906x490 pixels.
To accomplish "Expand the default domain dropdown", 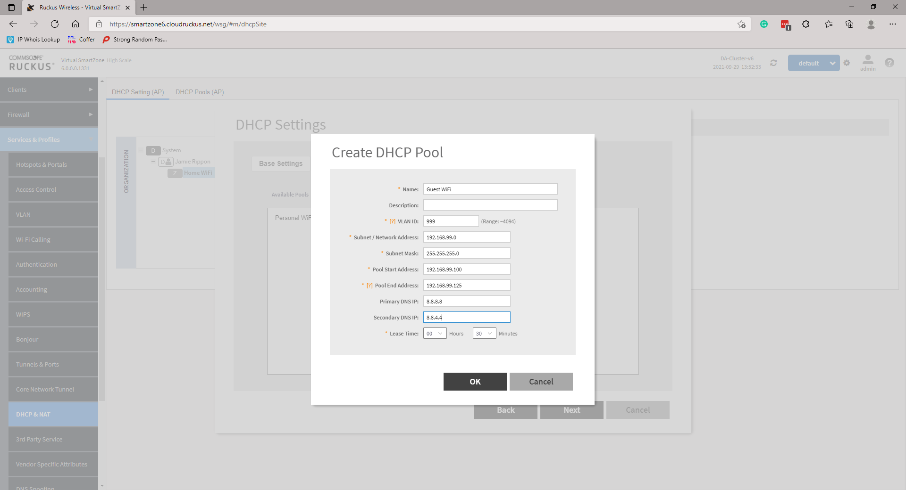I will (x=832, y=63).
